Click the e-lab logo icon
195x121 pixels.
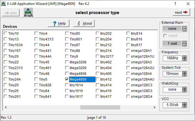[28, 13]
